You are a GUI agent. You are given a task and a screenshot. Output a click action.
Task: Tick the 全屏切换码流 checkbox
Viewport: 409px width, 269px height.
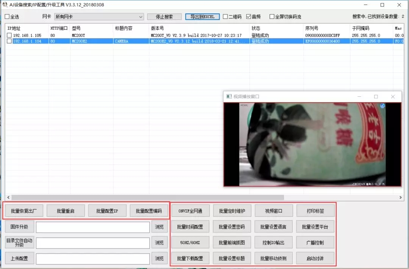(272, 17)
